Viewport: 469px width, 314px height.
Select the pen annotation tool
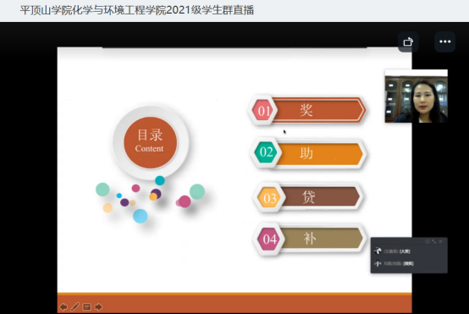[75, 307]
